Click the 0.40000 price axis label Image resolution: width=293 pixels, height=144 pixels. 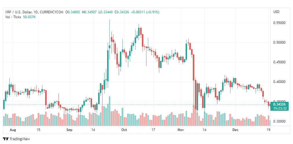tap(279, 82)
